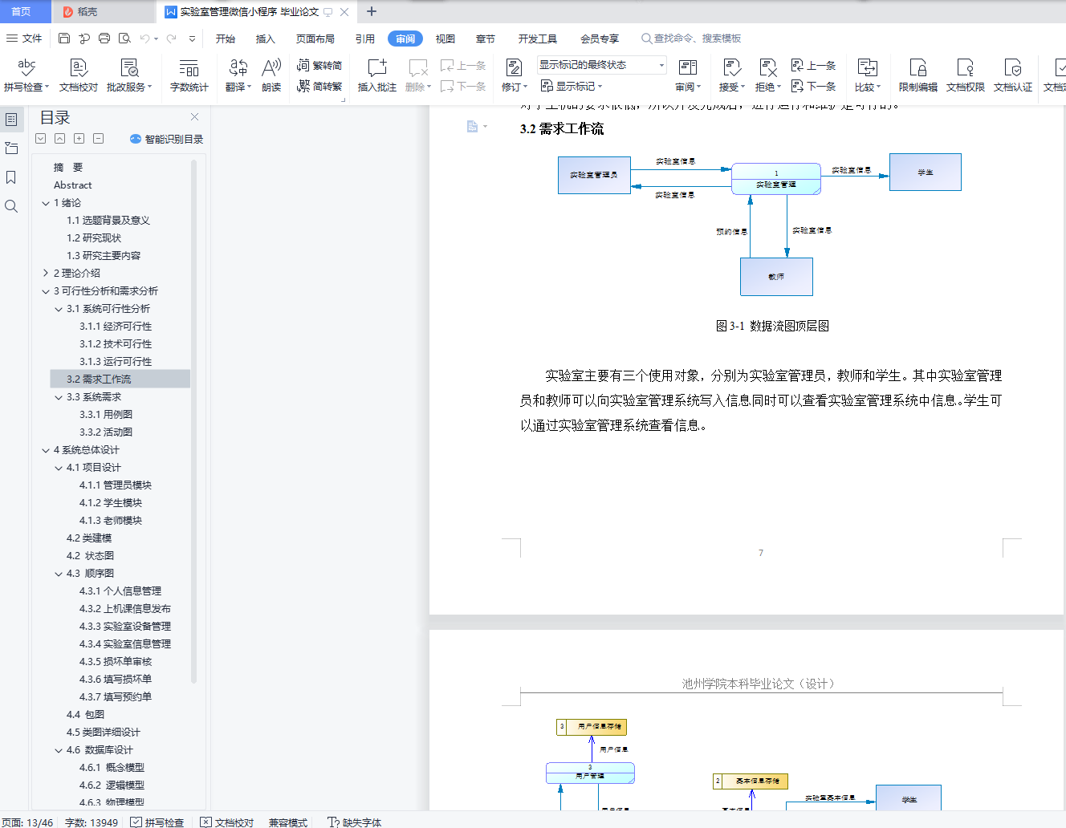1066x828 pixels.
Task: Jump to outline item 3.3.1 用例图
Action: [x=106, y=415]
